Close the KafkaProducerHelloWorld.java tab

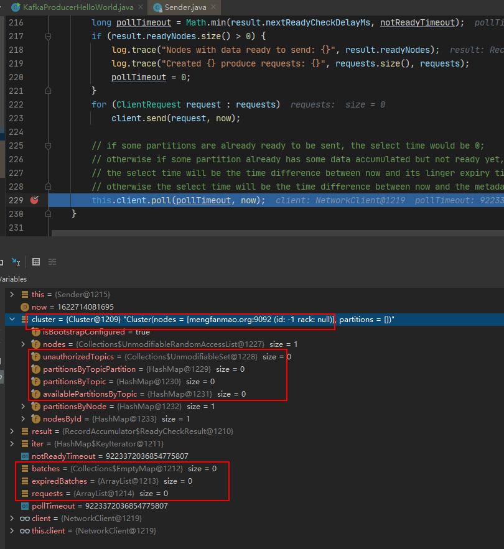[141, 7]
